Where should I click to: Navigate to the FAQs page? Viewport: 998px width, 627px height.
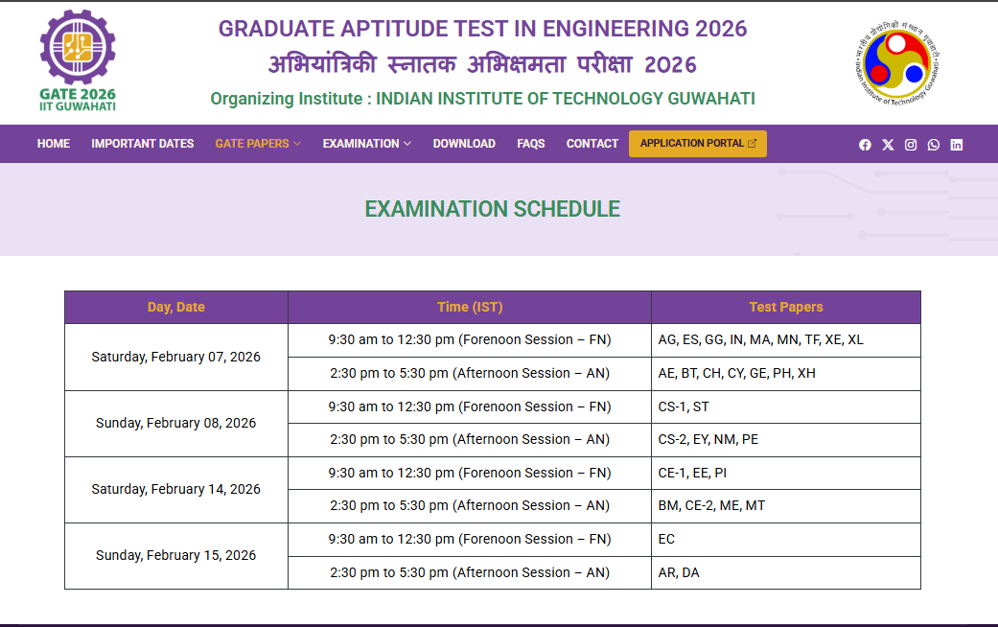(x=531, y=144)
